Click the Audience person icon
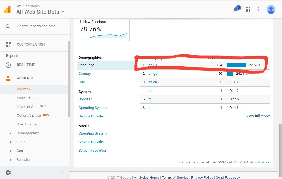Image resolution: width=282 pixels, height=179 pixels. pos(8,78)
